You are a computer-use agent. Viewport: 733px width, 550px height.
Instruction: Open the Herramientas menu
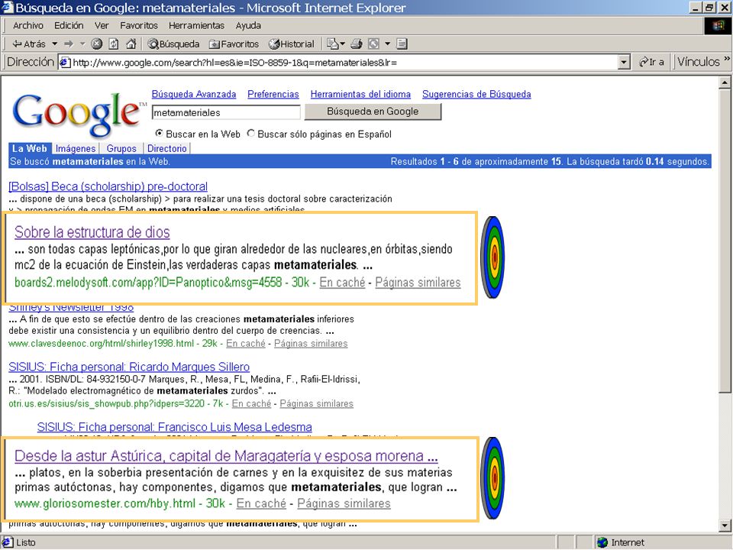[x=196, y=26]
